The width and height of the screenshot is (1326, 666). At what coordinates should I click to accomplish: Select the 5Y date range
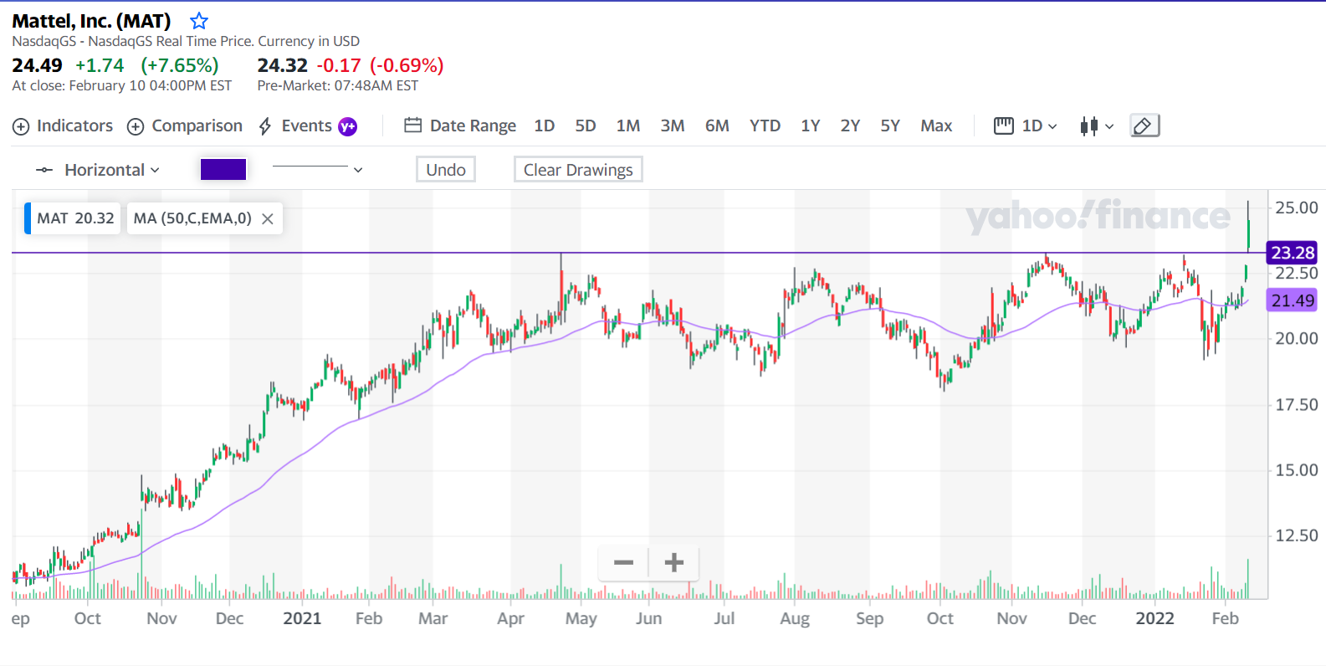click(890, 126)
